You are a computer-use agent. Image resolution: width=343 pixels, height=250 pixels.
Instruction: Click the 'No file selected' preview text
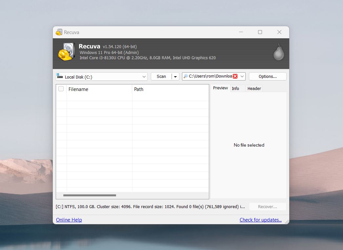(249, 145)
